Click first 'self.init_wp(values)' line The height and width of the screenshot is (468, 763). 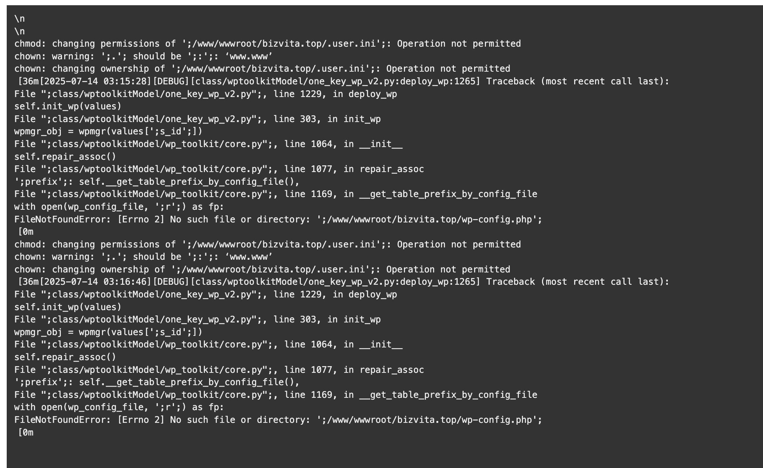(x=68, y=106)
